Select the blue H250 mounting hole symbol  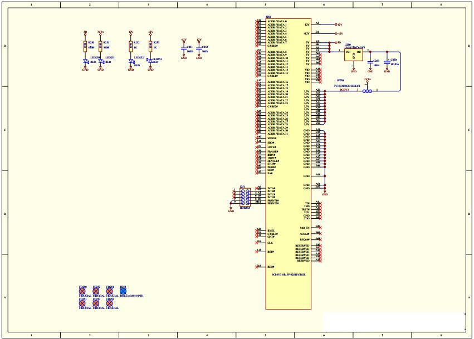123,291
